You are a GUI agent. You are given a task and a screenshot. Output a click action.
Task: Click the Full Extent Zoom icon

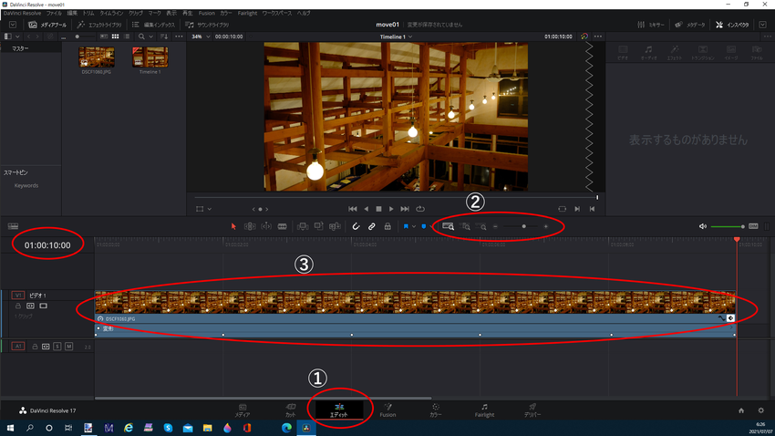tap(449, 226)
